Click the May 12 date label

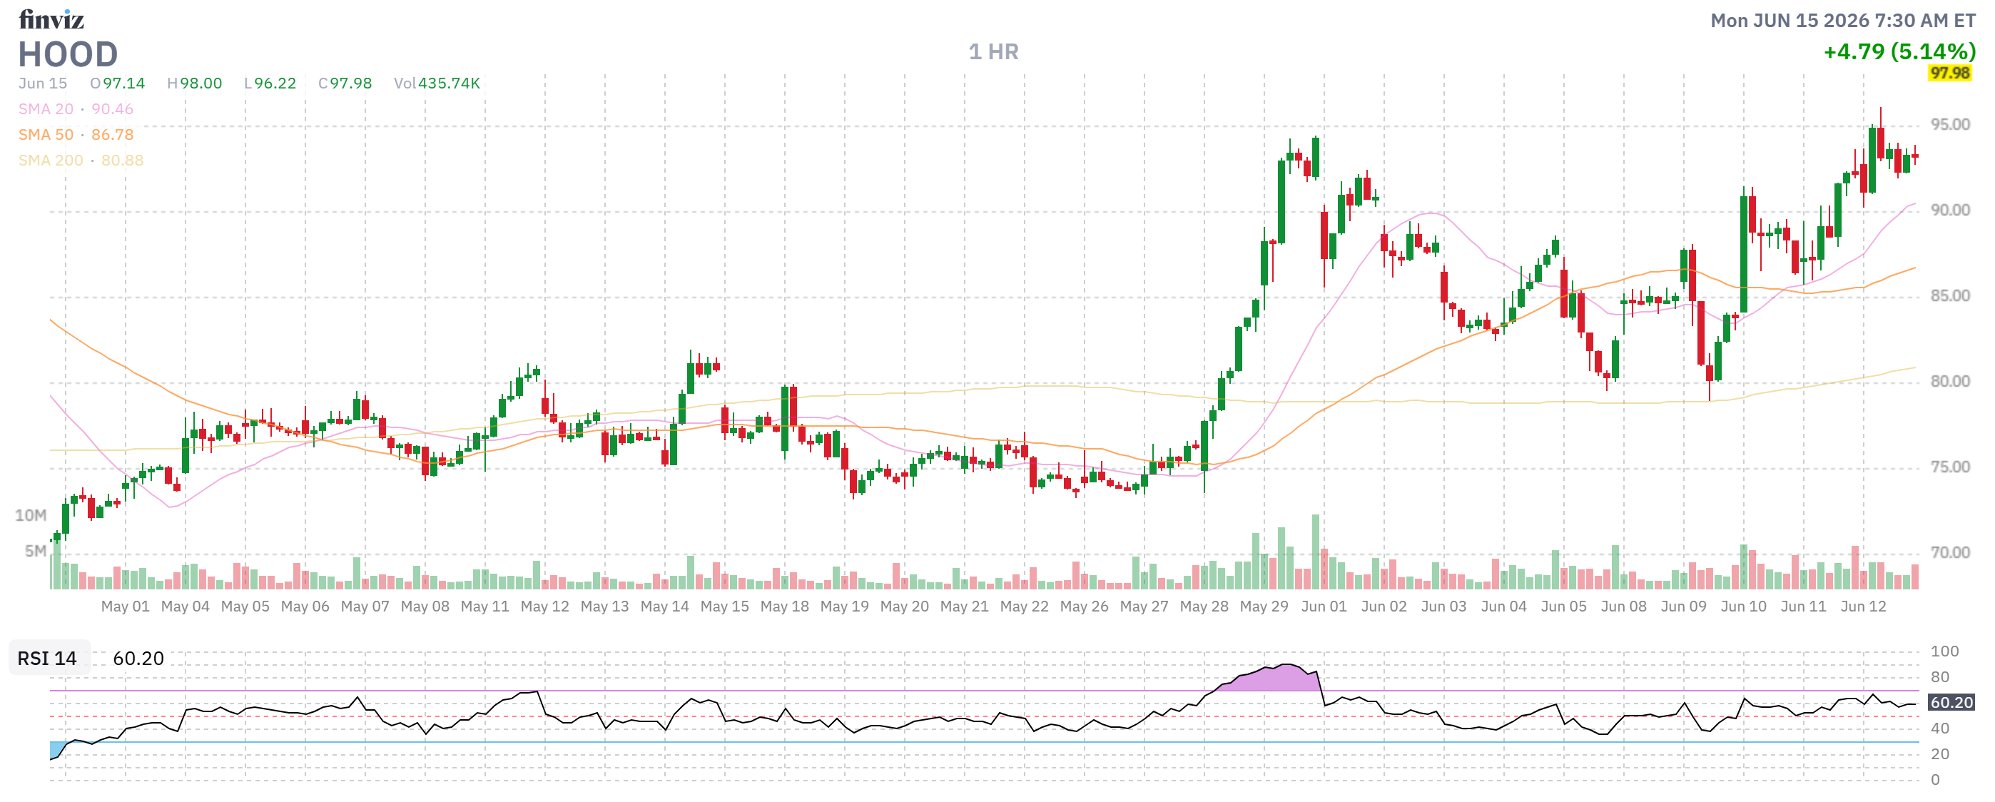(x=545, y=606)
